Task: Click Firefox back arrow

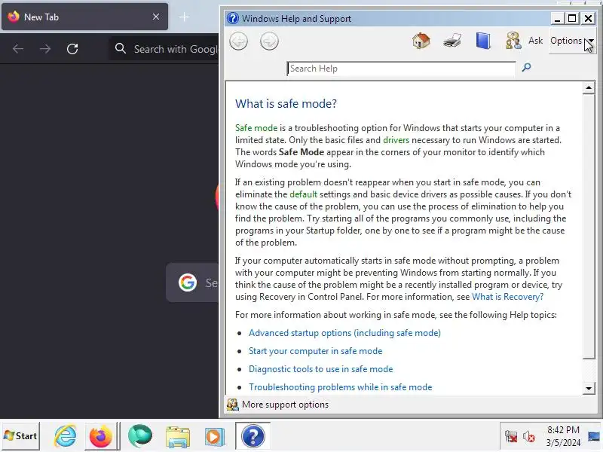Action: tap(18, 49)
